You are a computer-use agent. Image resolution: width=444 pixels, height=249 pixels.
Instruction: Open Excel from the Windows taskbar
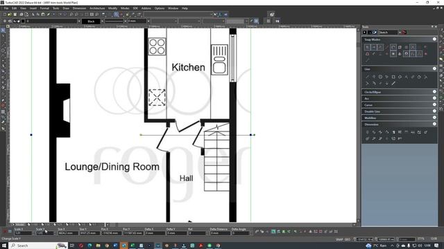133,246
